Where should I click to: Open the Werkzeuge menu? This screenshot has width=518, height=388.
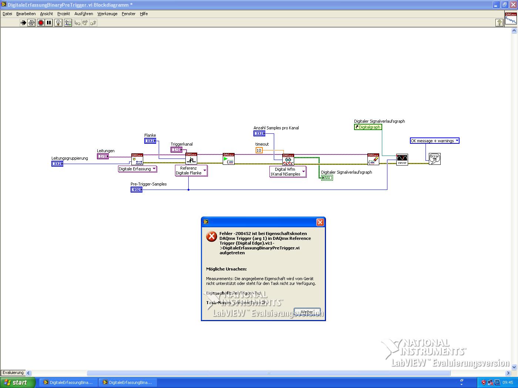pos(107,14)
